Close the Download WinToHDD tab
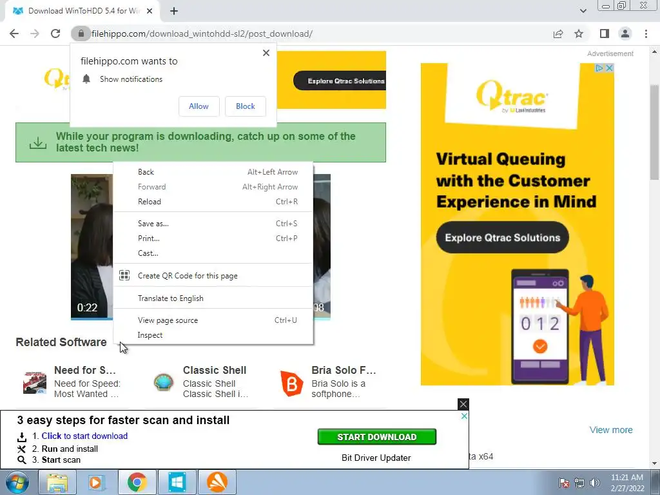Image resolution: width=660 pixels, height=495 pixels. click(x=150, y=11)
